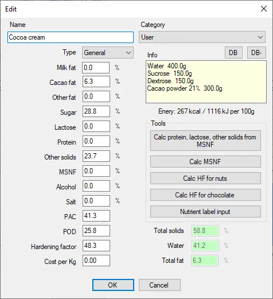Focus the Sugar field showing 28.8

(96, 111)
